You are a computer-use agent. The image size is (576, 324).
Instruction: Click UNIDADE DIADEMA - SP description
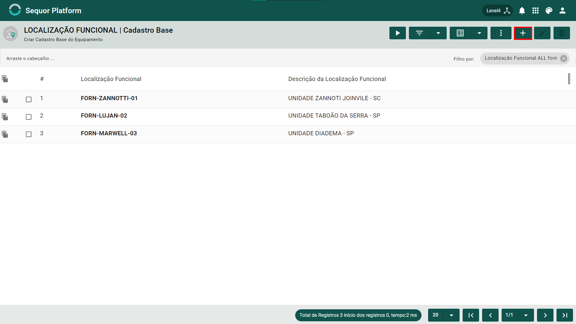pos(321,133)
